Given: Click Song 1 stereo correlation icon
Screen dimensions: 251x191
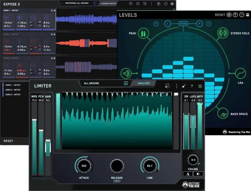Looking at the screenshot, I should tap(33, 17).
